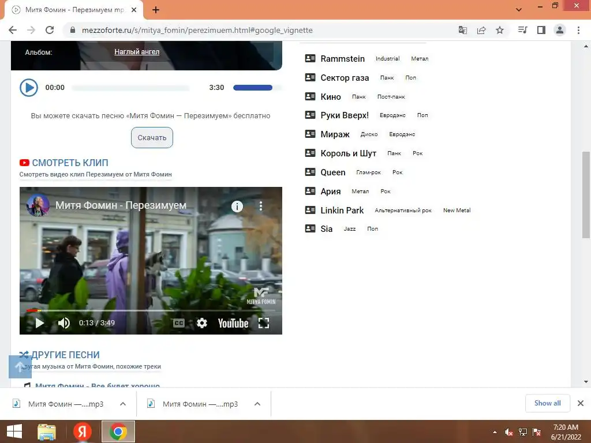
Task: Open Windows Start menu
Action: click(14, 431)
